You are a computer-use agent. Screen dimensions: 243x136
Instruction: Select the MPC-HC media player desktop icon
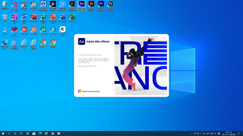click(x=34, y=6)
